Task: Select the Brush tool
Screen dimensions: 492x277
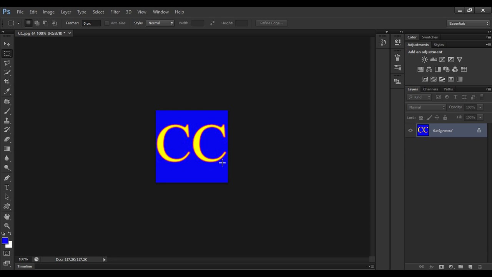Action: tap(7, 111)
